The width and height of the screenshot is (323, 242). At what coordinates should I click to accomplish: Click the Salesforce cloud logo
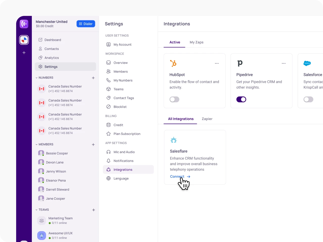pyautogui.click(x=307, y=63)
